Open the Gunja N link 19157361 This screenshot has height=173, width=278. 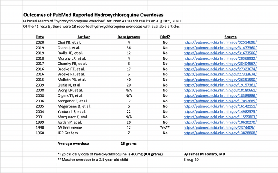point(220,85)
